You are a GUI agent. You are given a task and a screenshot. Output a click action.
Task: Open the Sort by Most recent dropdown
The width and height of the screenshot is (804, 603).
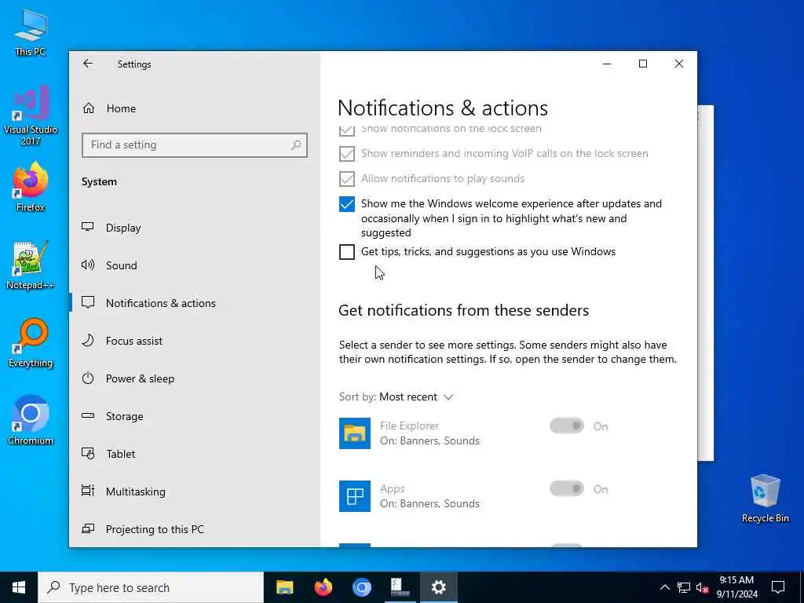pyautogui.click(x=396, y=397)
